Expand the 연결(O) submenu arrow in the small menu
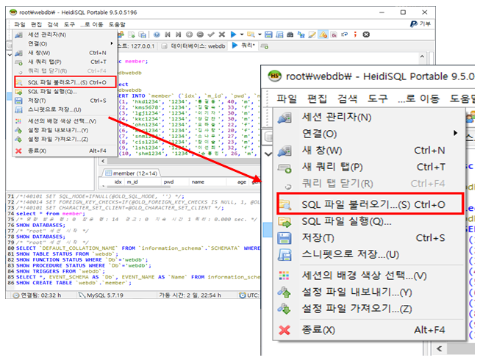 (112, 43)
